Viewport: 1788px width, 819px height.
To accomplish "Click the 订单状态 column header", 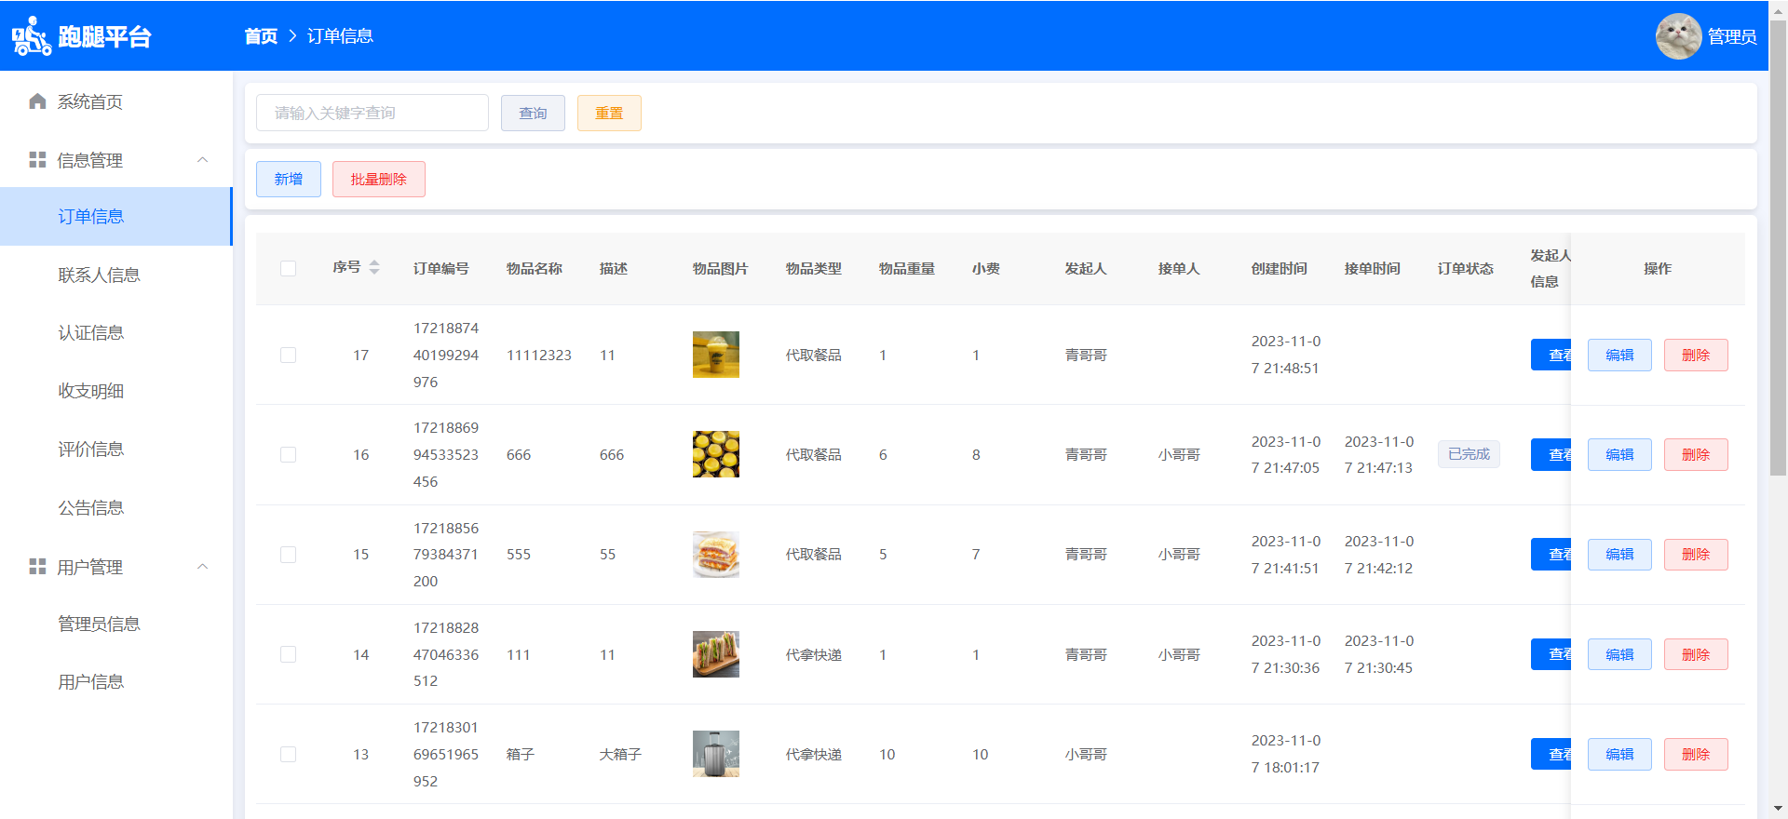I will [x=1466, y=268].
